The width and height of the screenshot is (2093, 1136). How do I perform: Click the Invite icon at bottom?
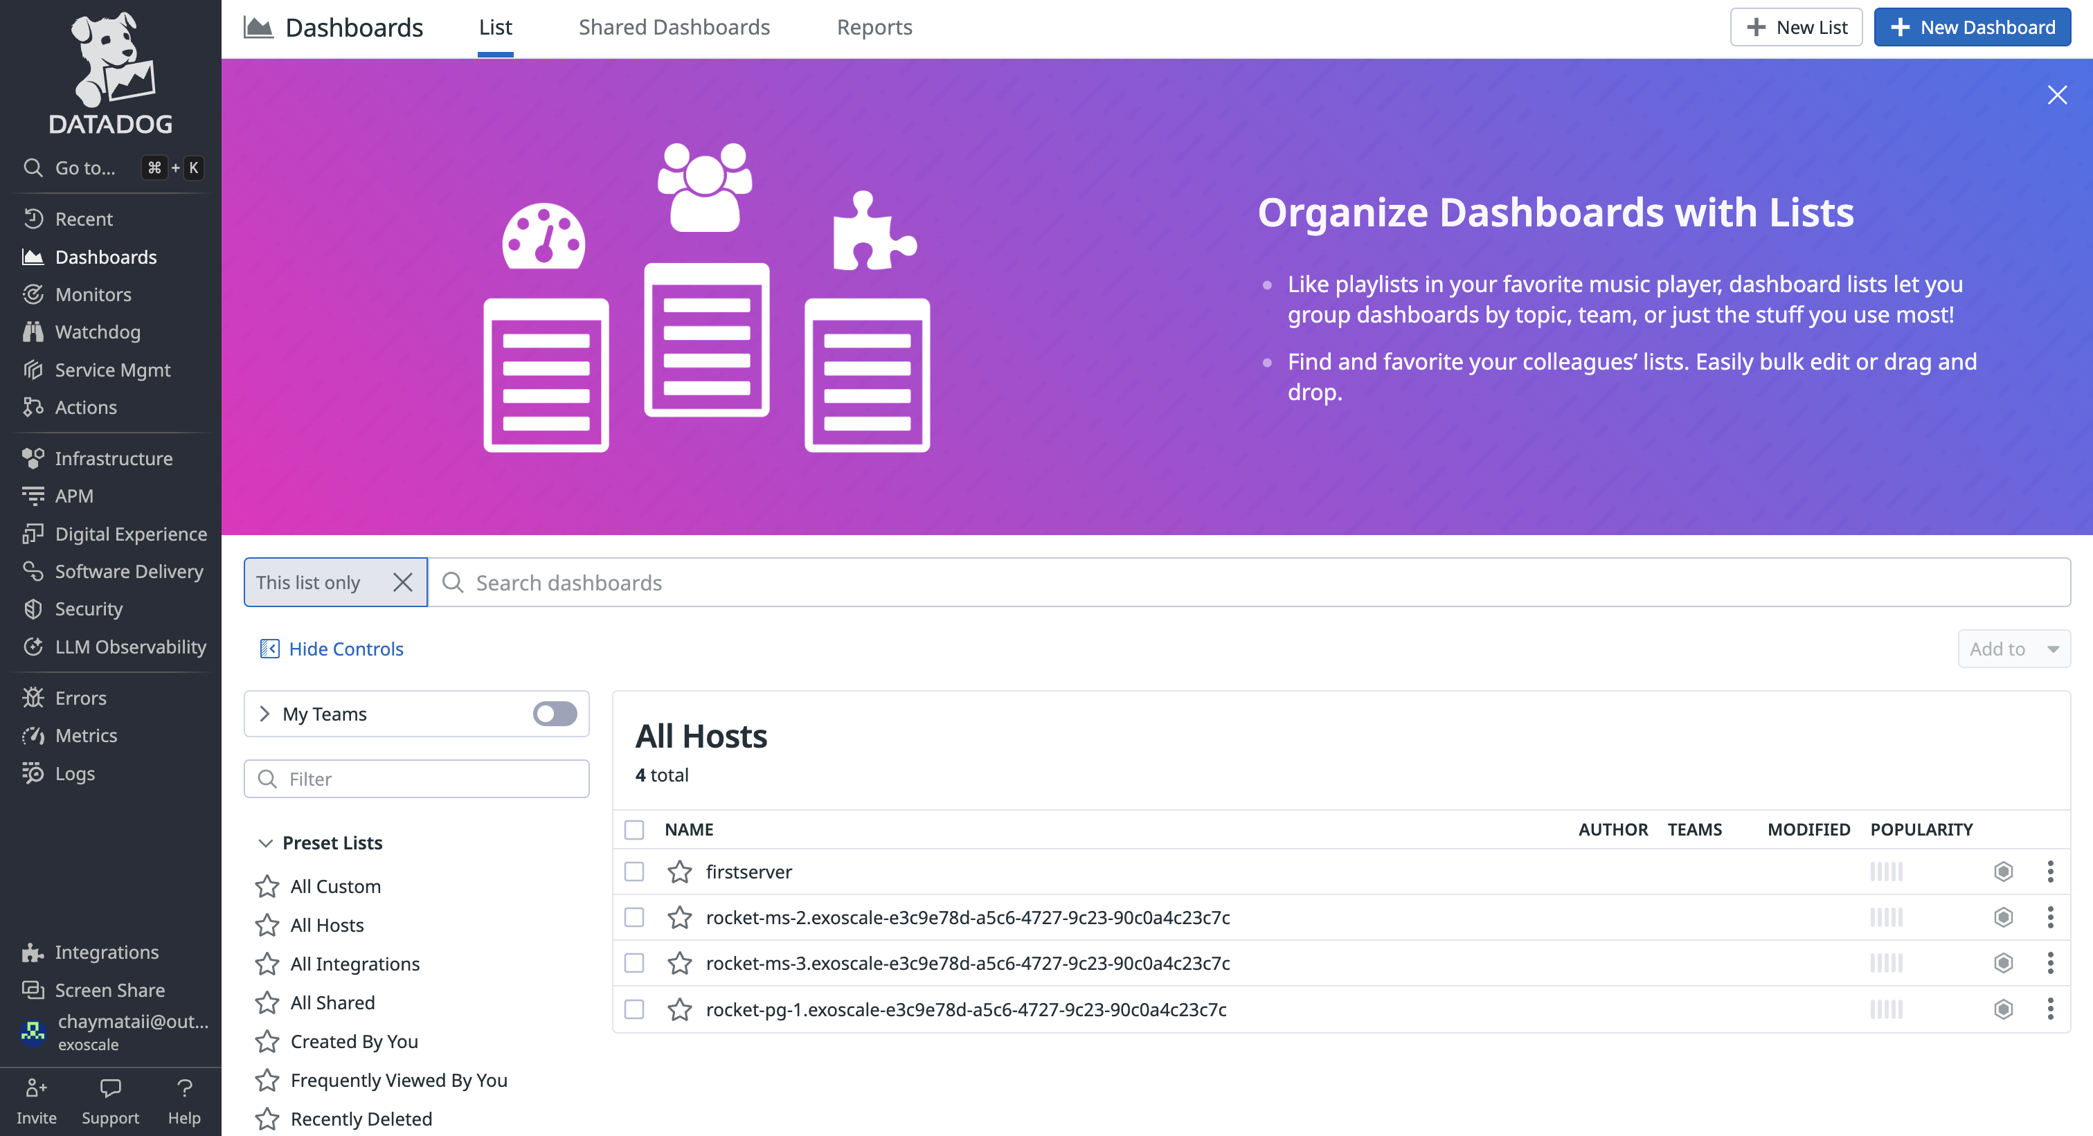tap(36, 1089)
